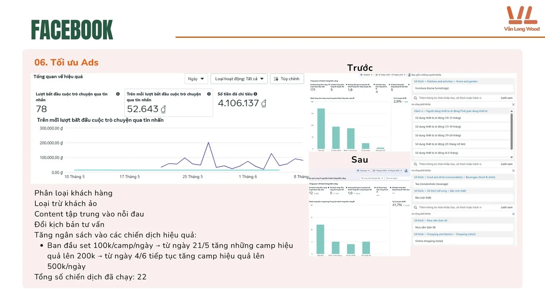Image resolution: width=545 pixels, height=306 pixels.
Task: Click scroll-up arrow of mobile device behavior list
Action: tap(512, 111)
